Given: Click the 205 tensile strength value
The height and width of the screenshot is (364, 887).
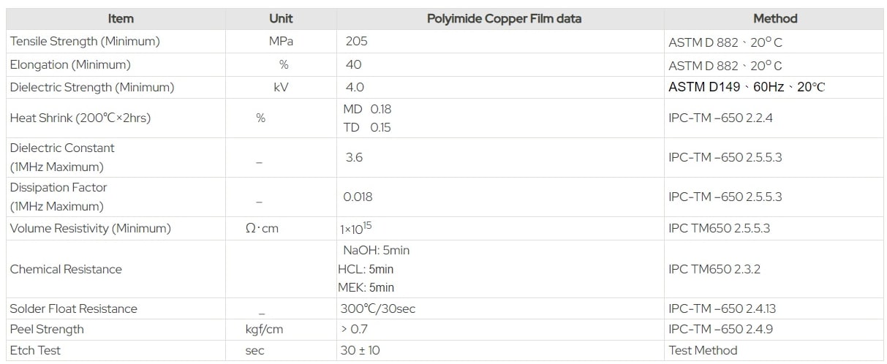Looking at the screenshot, I should (x=357, y=42).
